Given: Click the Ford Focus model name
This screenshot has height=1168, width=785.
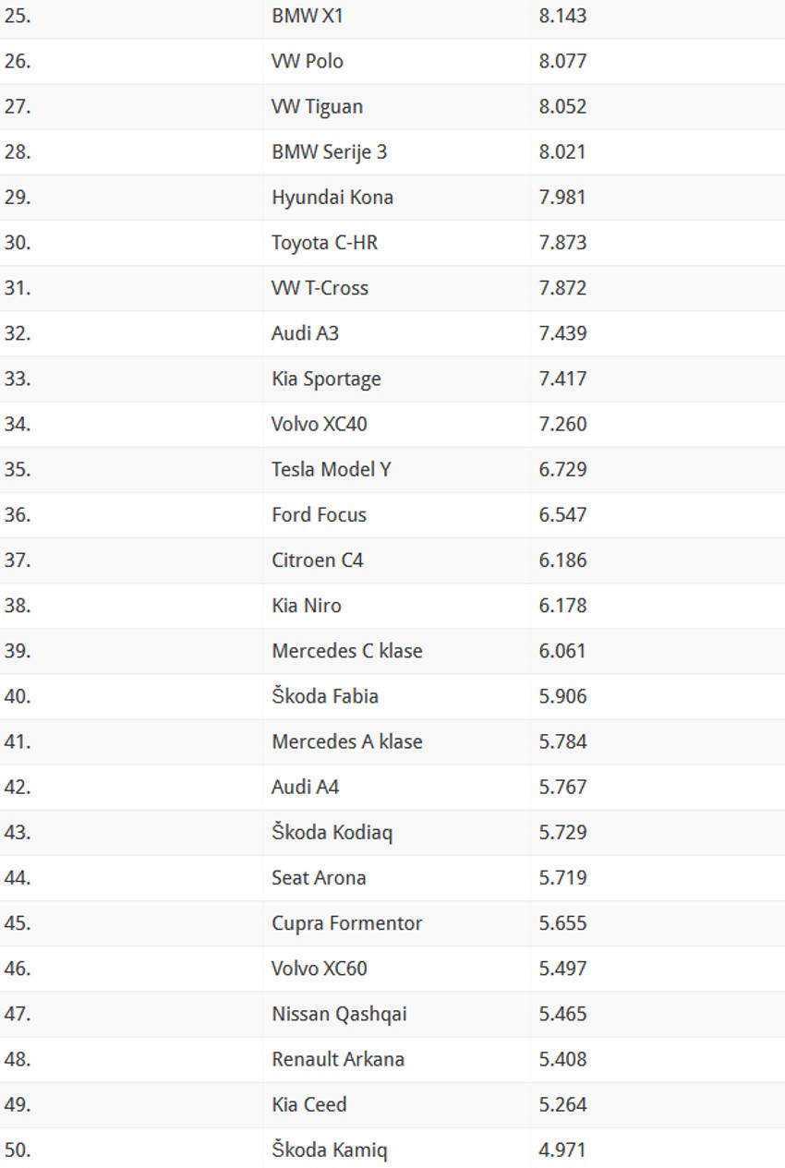Looking at the screenshot, I should (319, 514).
